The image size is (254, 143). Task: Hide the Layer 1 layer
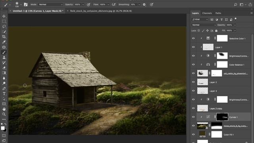click(193, 47)
